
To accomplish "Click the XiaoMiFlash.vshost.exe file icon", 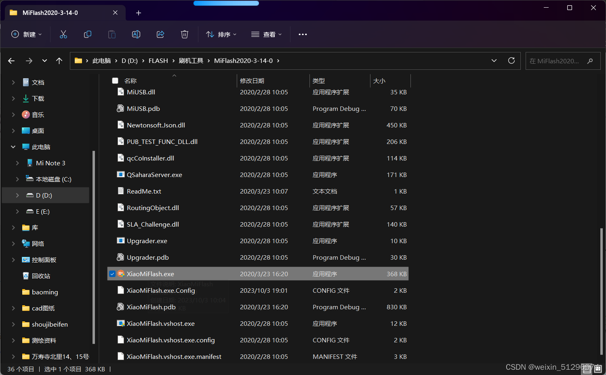I will click(120, 323).
